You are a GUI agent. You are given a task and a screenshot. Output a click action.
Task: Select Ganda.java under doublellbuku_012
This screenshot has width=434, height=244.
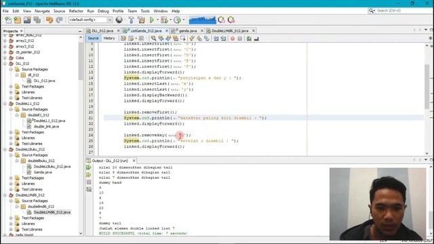(x=43, y=172)
